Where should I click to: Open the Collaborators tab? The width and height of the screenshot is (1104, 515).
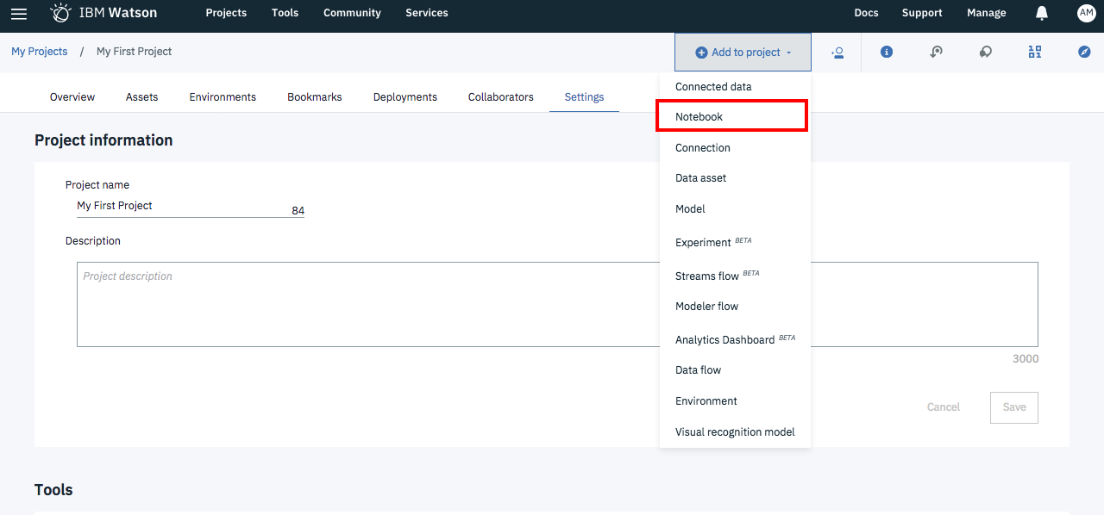(x=500, y=96)
